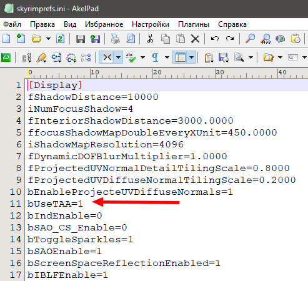
Task: Open the Файл menu
Action: click(x=12, y=24)
